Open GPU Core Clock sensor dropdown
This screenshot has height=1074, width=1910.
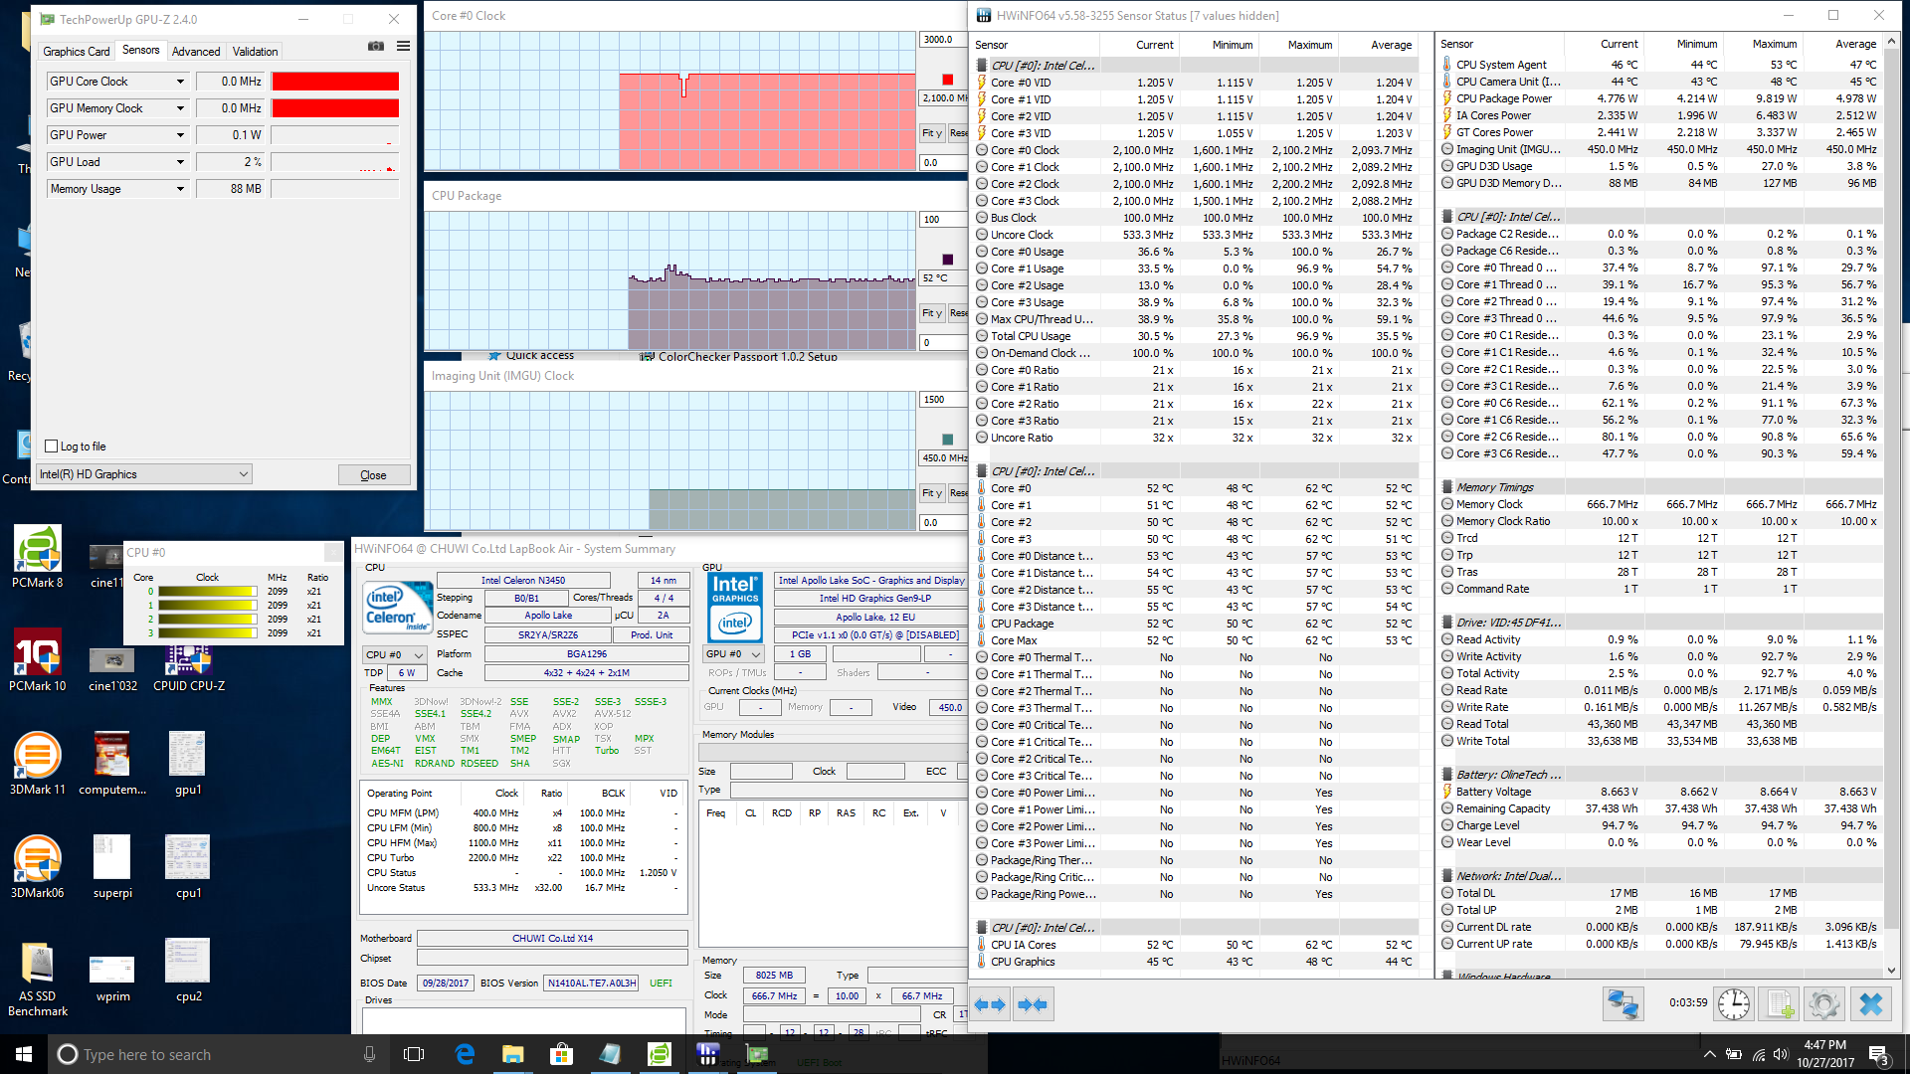(180, 82)
